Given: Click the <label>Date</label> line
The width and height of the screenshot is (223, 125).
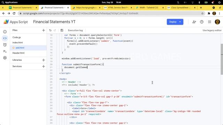Looking at the screenshot, I should (84, 108).
